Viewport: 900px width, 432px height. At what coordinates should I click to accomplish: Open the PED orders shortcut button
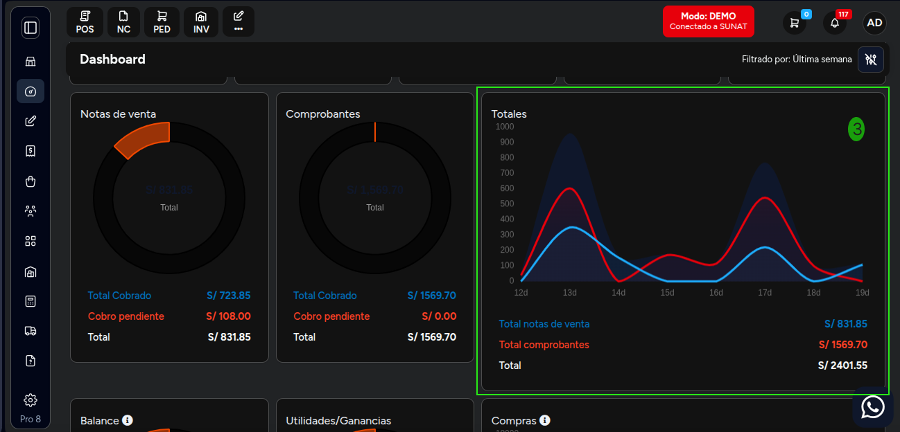(x=162, y=22)
